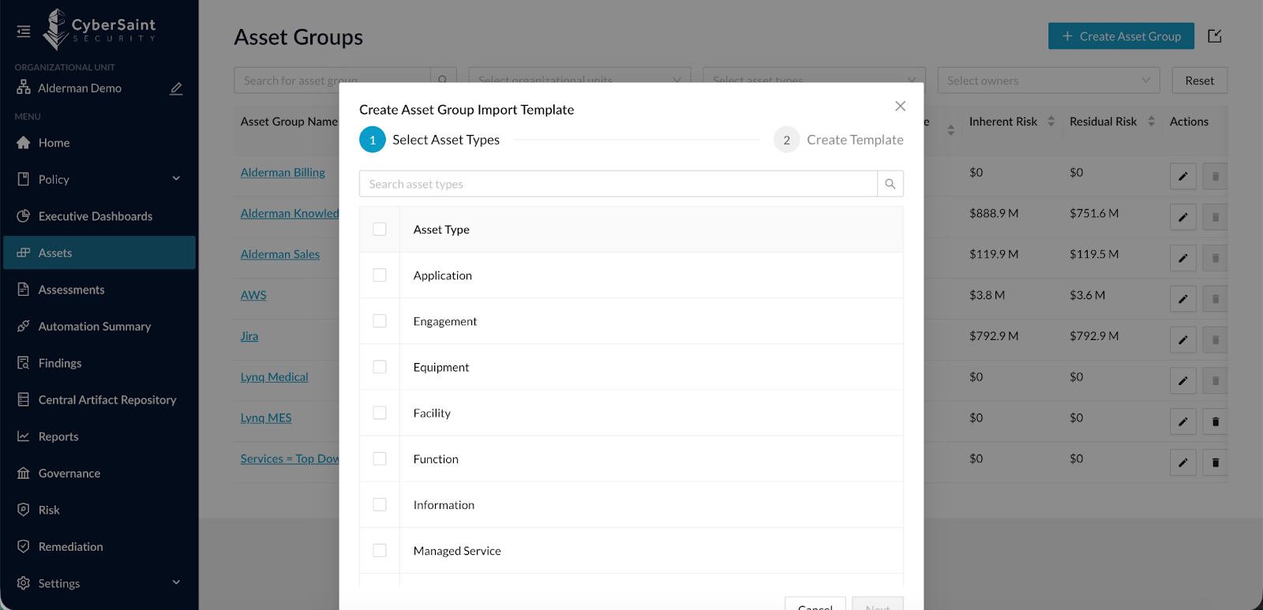Viewport: 1263px width, 610px height.
Task: Select all with Asset Type header checkbox
Action: tap(380, 230)
